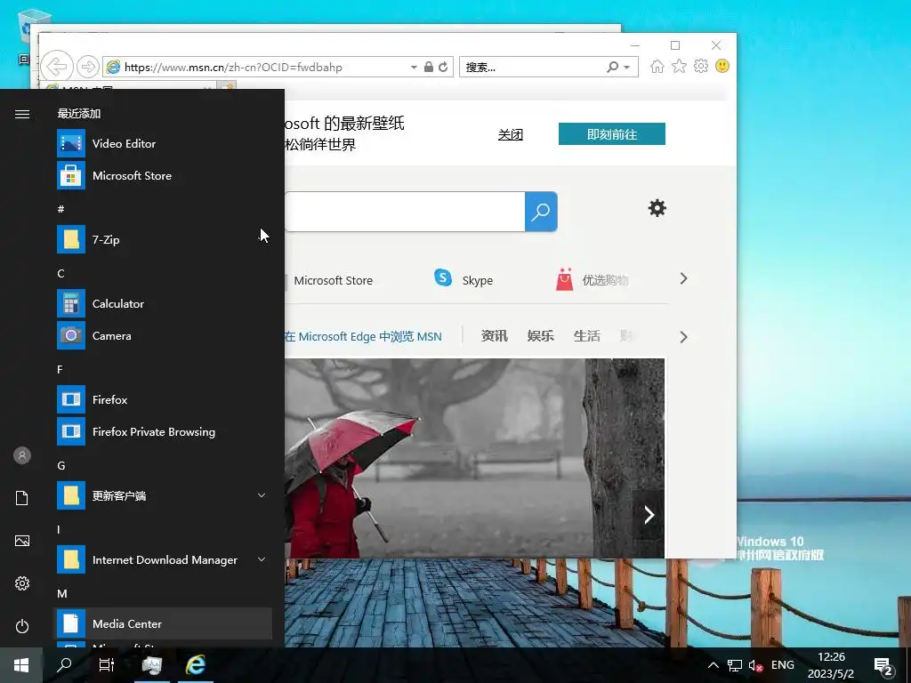Open MSN page settings gear

tap(657, 208)
